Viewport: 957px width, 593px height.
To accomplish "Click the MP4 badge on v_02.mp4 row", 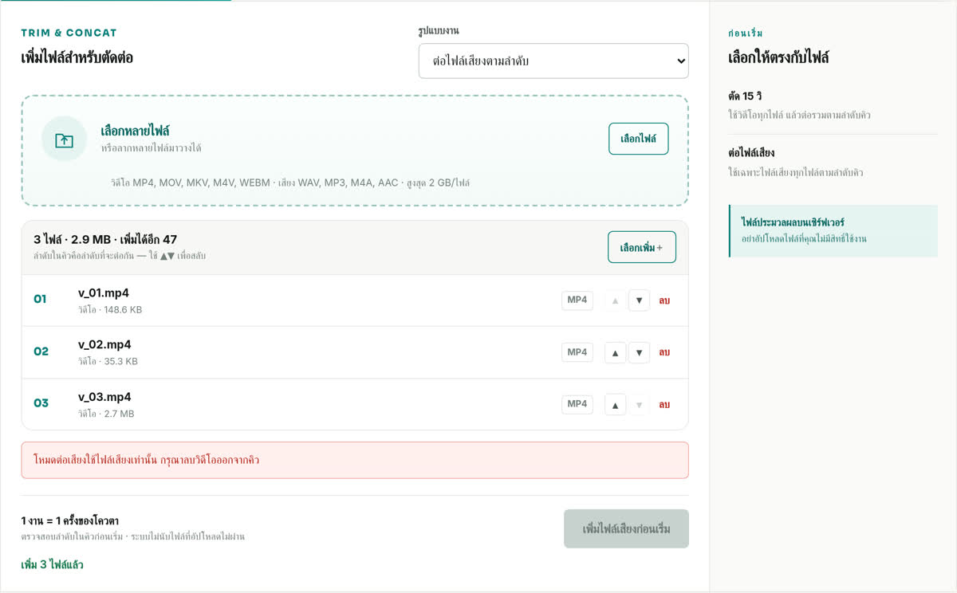I will point(577,352).
